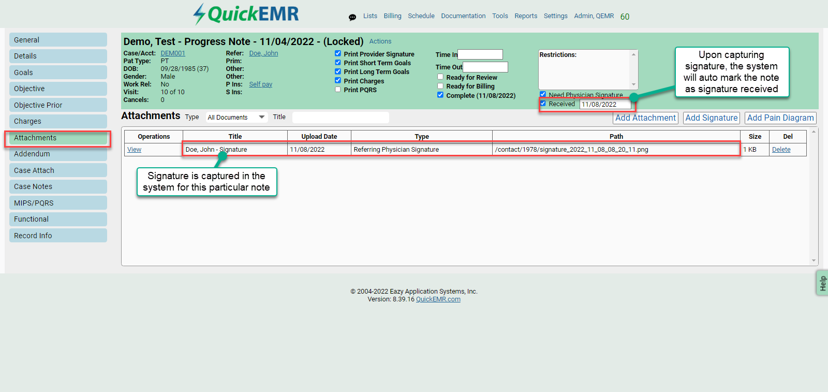Click Restrictions scrollbar down arrow
This screenshot has width=828, height=392.
click(x=633, y=85)
